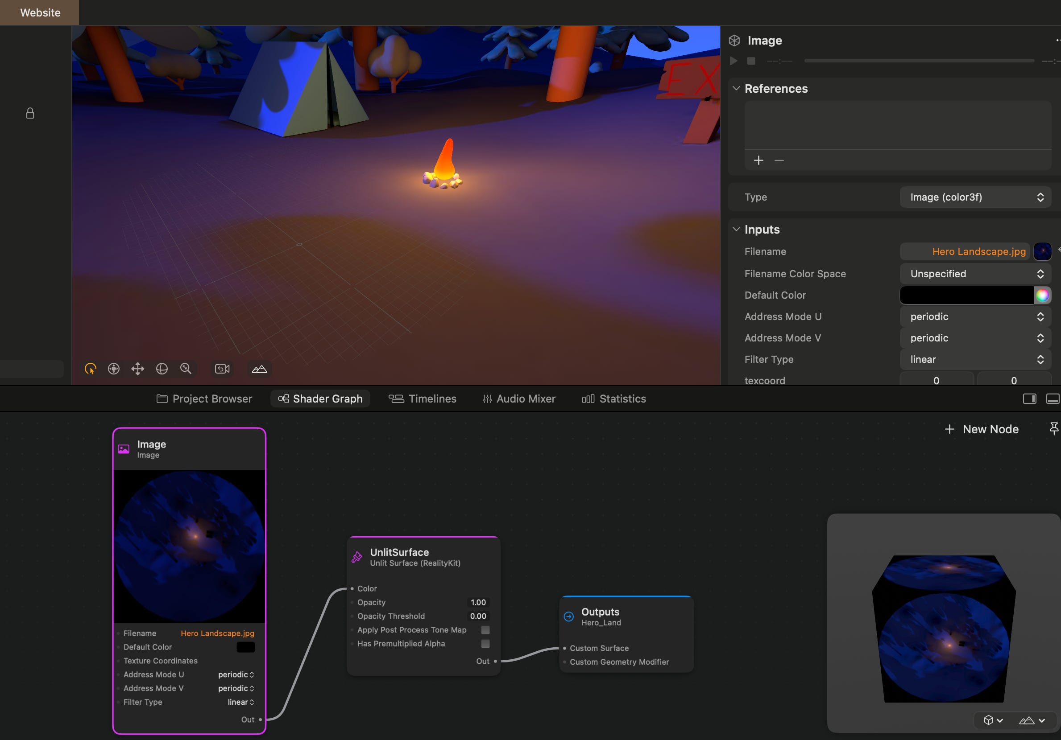The width and height of the screenshot is (1061, 740).
Task: Open Filter Type linear dropdown in Image node
Action: [x=241, y=702]
